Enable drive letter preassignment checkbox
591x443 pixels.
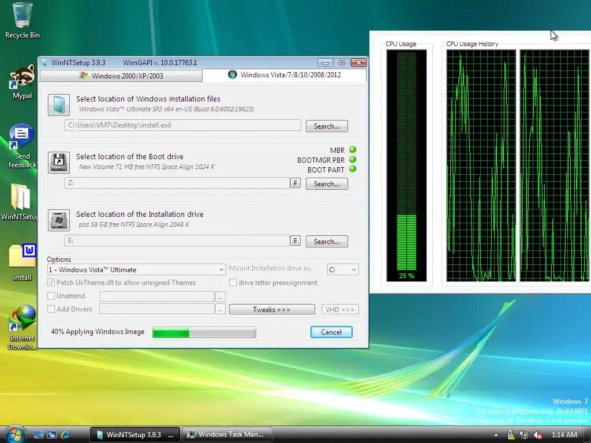(x=233, y=282)
